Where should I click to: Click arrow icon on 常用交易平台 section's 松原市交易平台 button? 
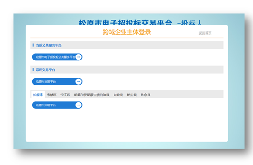(x=79, y=82)
